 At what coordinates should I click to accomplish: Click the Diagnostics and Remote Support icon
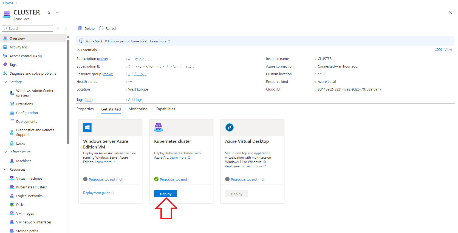tap(12, 132)
